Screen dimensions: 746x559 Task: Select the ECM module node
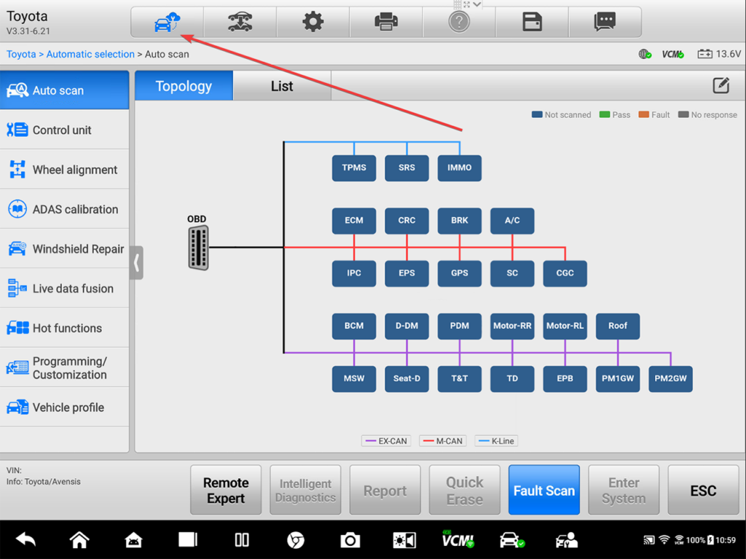(x=354, y=220)
